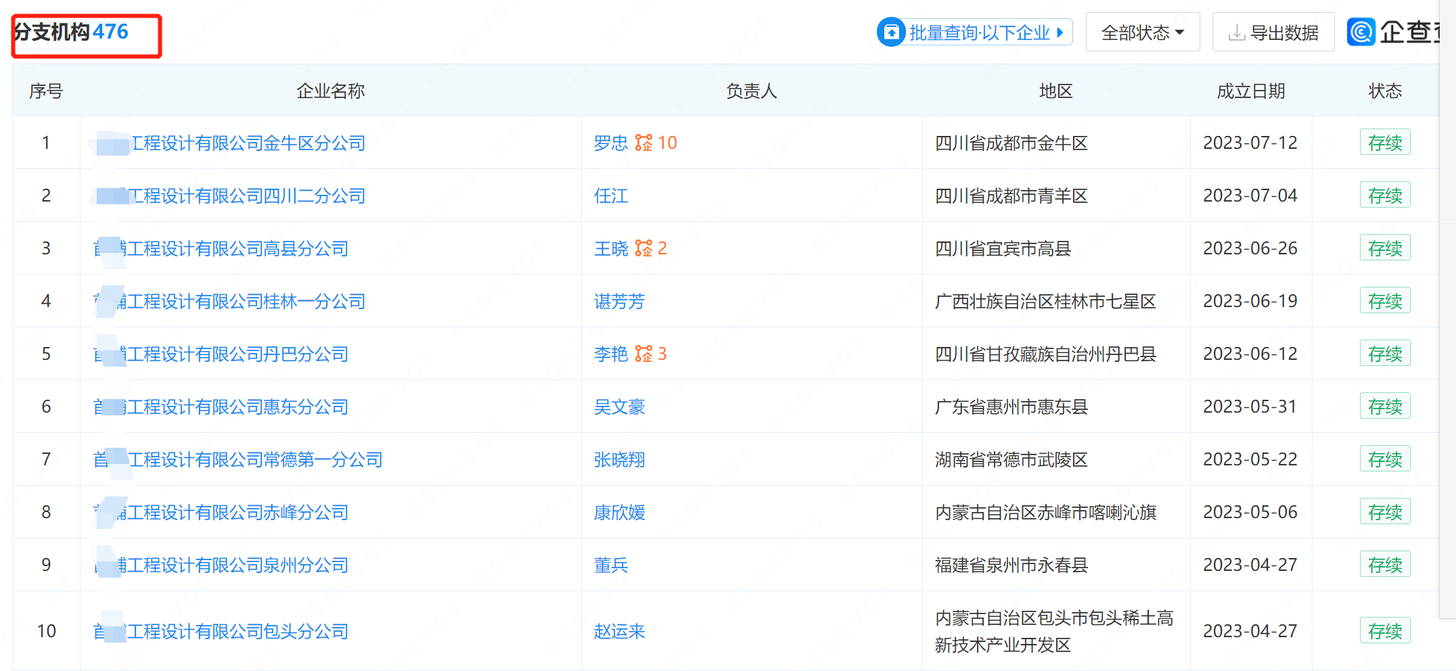Open the 全部状态 dropdown filter
The height and width of the screenshot is (671, 1456).
pos(1142,32)
